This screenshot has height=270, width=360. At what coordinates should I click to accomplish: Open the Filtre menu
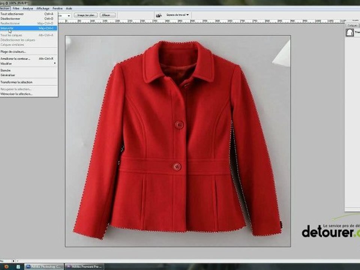[16, 9]
